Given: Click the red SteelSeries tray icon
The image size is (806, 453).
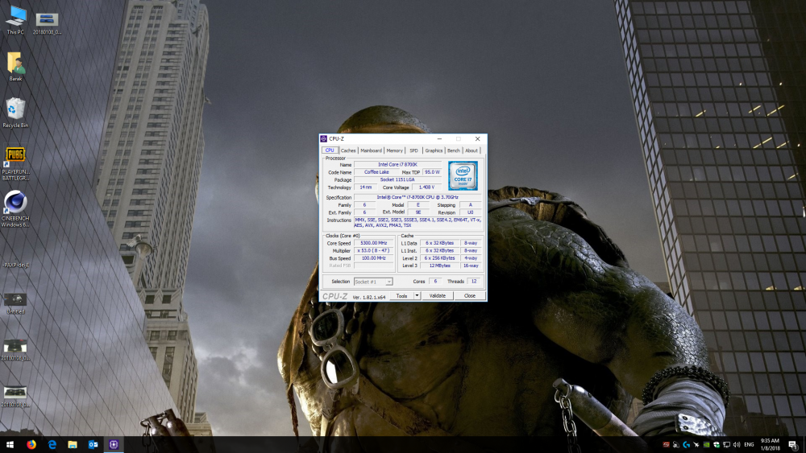Looking at the screenshot, I should (667, 444).
